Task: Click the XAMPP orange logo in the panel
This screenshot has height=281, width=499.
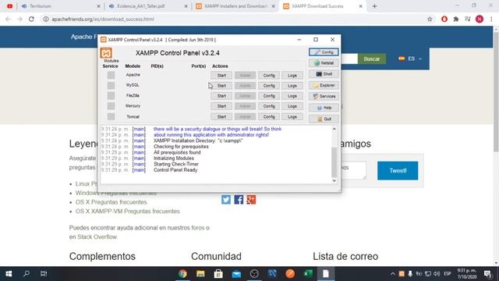Action: click(x=106, y=53)
